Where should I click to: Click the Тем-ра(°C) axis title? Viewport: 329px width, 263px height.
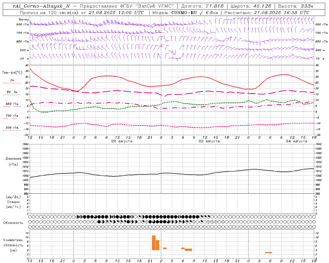12,73
